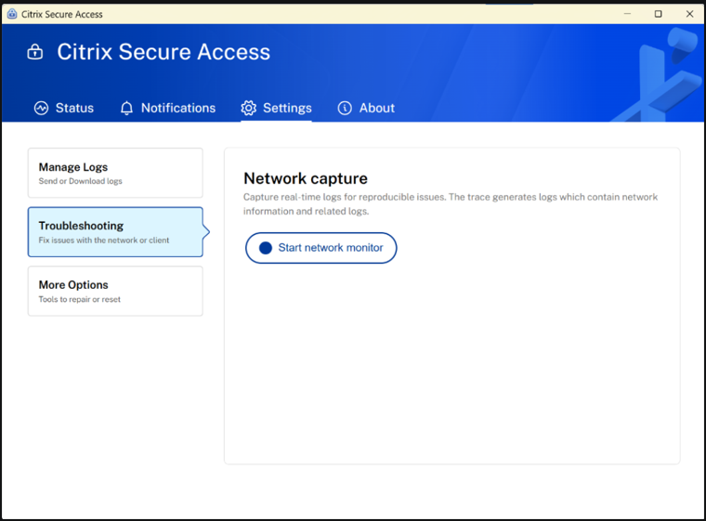The width and height of the screenshot is (706, 521).
Task: Open the Manage Logs section
Action: [115, 173]
